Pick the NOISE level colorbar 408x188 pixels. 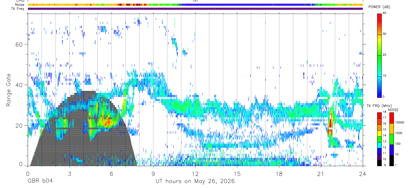click(x=391, y=139)
